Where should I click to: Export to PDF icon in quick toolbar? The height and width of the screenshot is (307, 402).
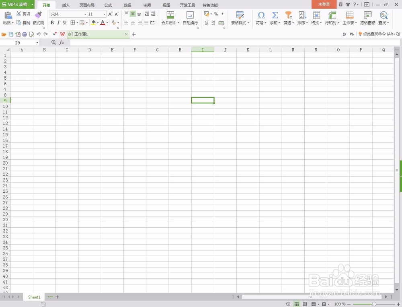pyautogui.click(x=18, y=34)
